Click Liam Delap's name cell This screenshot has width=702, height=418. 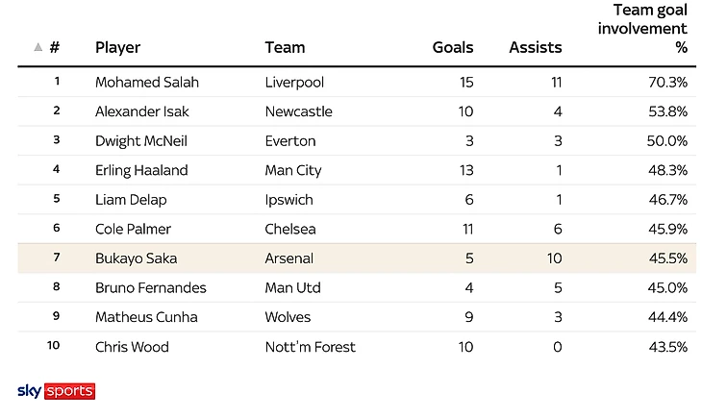pos(131,200)
